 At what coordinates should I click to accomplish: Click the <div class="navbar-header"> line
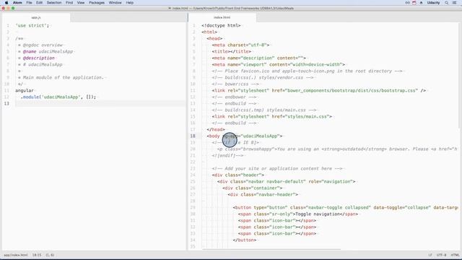click(263, 194)
